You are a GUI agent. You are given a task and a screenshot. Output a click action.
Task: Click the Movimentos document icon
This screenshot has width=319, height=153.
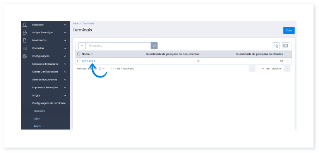click(25, 41)
